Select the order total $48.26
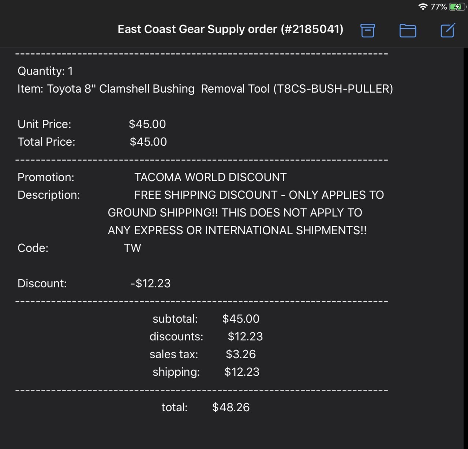The image size is (468, 449). point(231,407)
